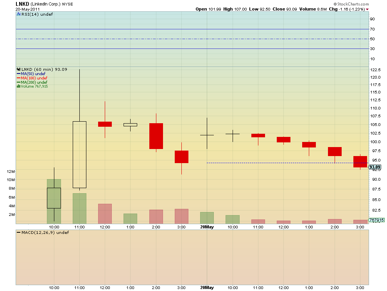Click the "20-May-2011" date
The width and height of the screenshot is (387, 291).
[27, 9]
